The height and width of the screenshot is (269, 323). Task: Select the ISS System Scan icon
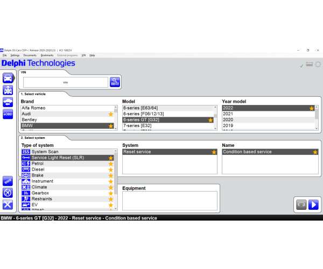coord(26,152)
